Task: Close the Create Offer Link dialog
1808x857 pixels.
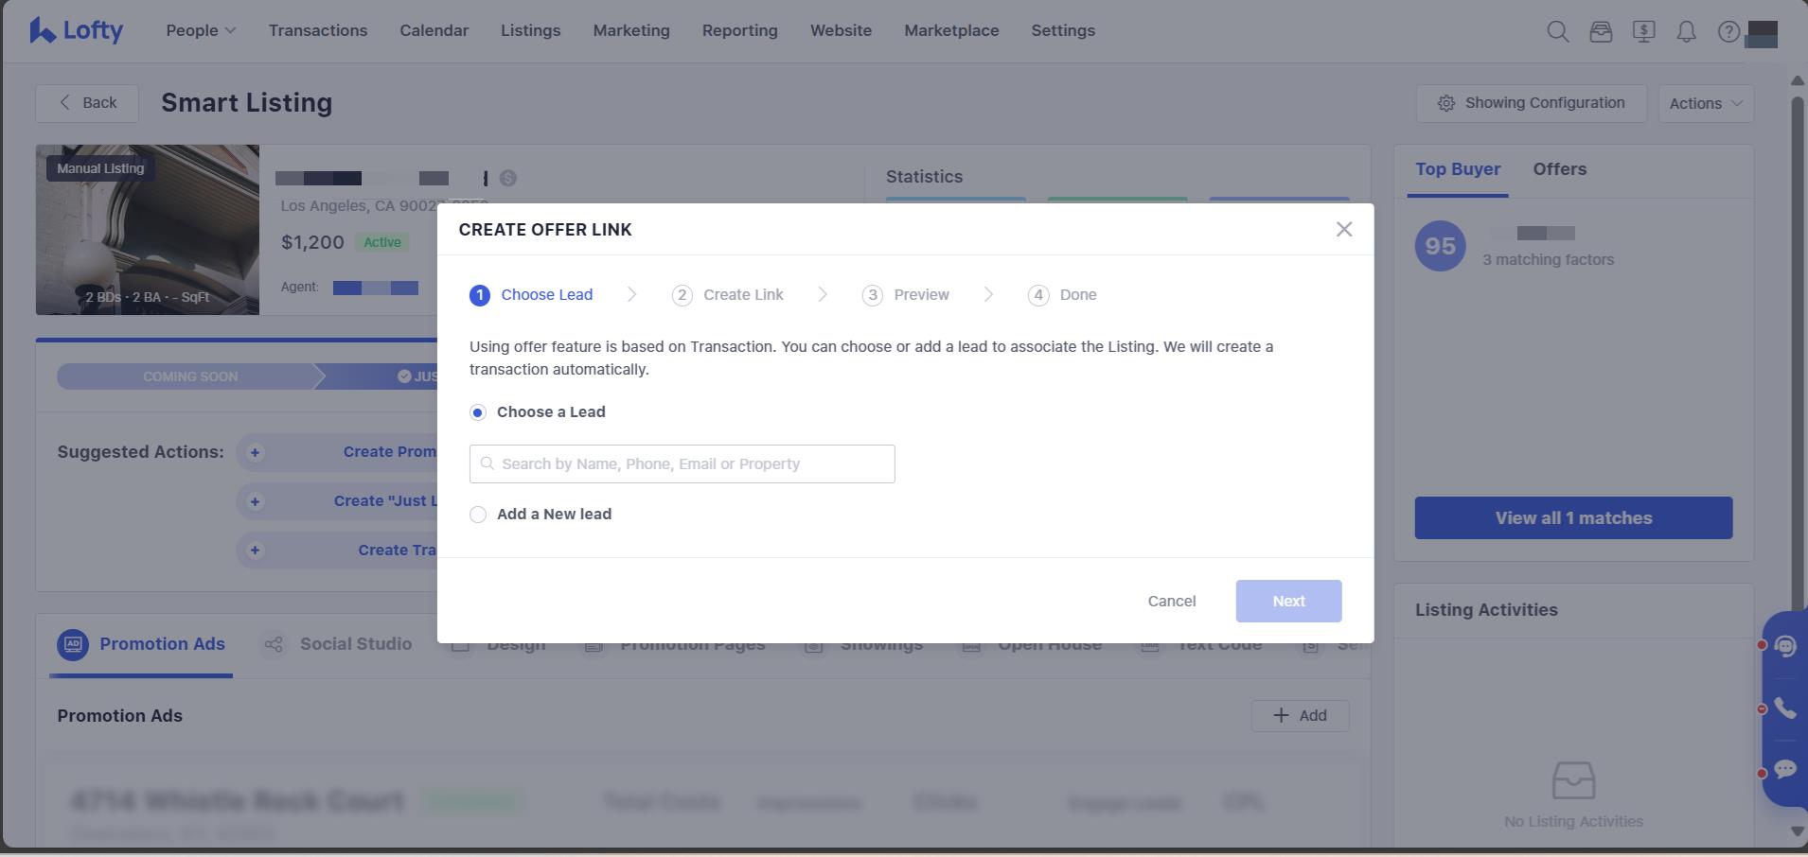Action: [x=1344, y=229]
